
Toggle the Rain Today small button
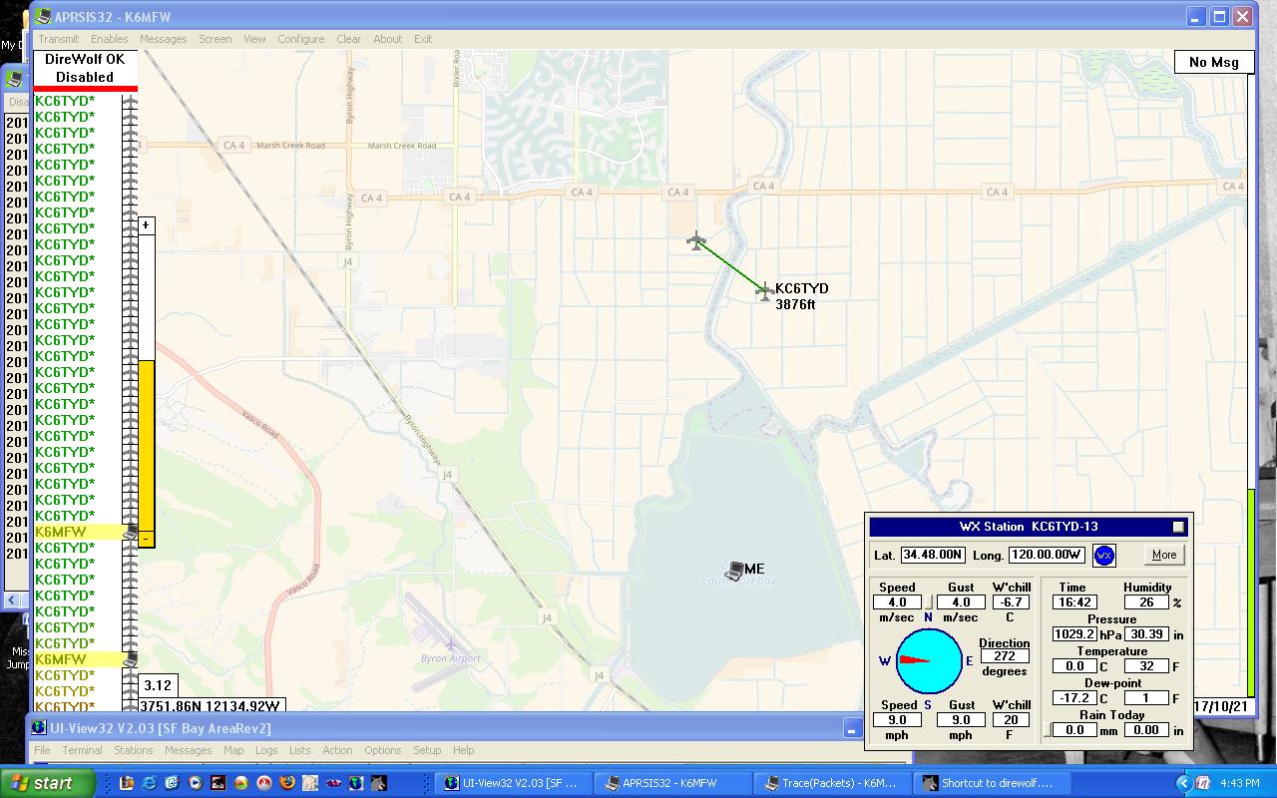coord(1047,730)
